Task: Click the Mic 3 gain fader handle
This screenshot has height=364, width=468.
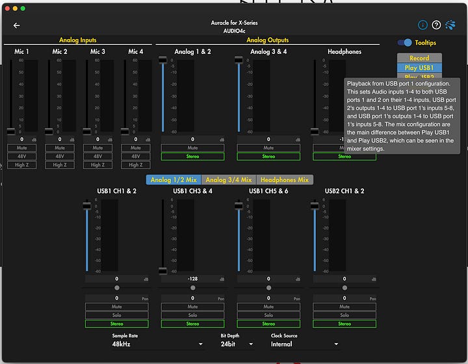Action: tap(87, 131)
